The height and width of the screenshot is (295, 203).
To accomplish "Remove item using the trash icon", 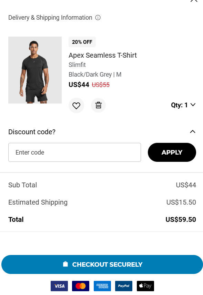I will click(x=98, y=105).
